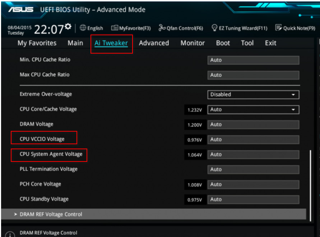Click CPU Core/Cache Voltage dropdown arrow
Image resolution: width=320 pixels, height=237 pixels.
tap(293, 110)
